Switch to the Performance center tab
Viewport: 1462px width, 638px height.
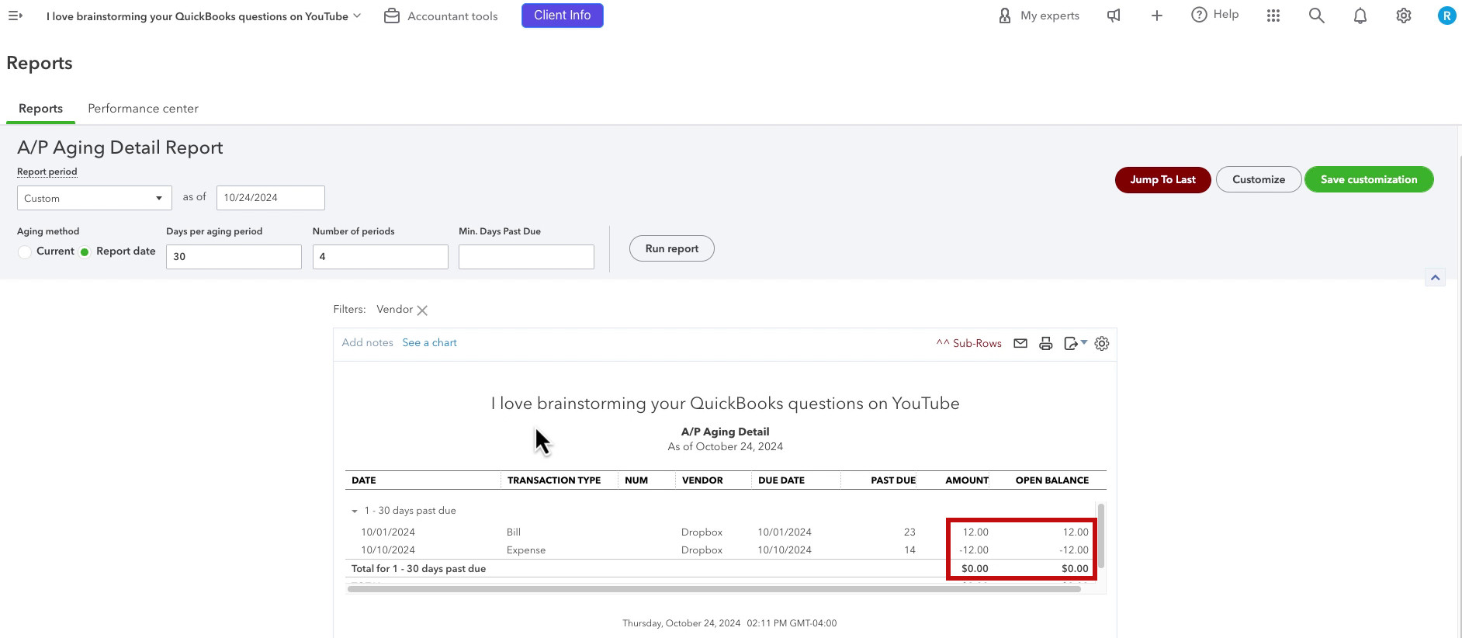point(143,109)
